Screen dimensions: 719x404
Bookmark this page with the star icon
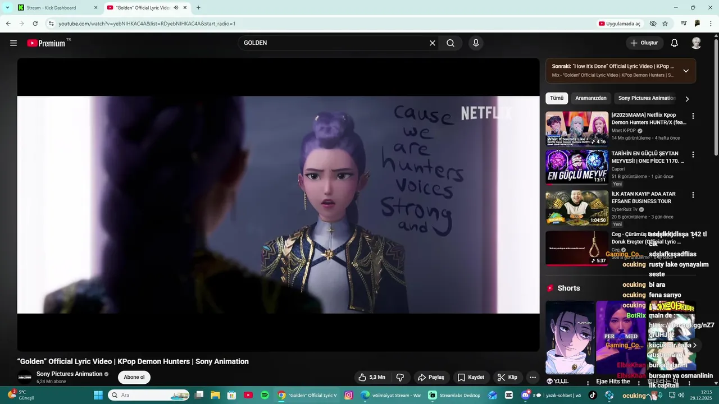(x=665, y=24)
